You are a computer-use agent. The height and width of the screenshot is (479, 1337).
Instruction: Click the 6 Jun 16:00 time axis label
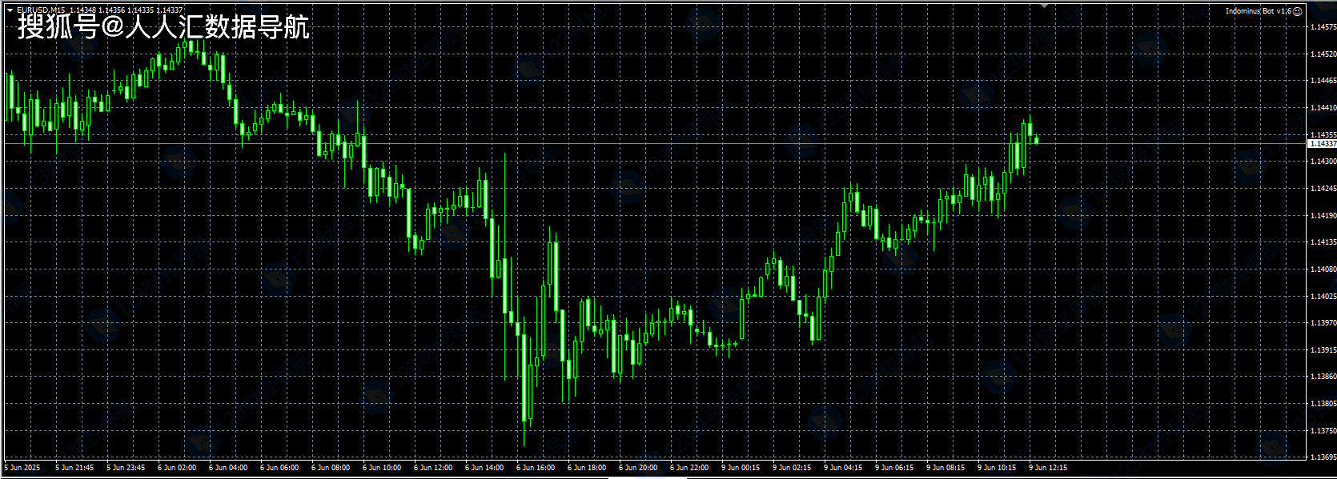pos(536,468)
